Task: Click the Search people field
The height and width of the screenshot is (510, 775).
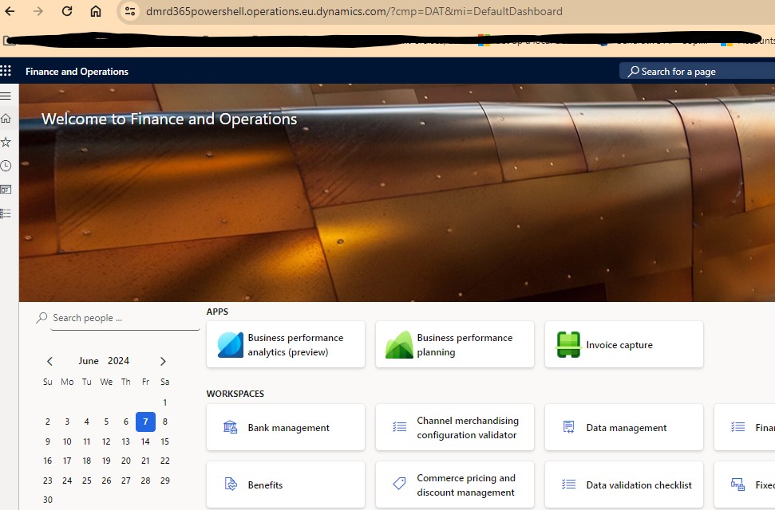Action: pos(125,318)
